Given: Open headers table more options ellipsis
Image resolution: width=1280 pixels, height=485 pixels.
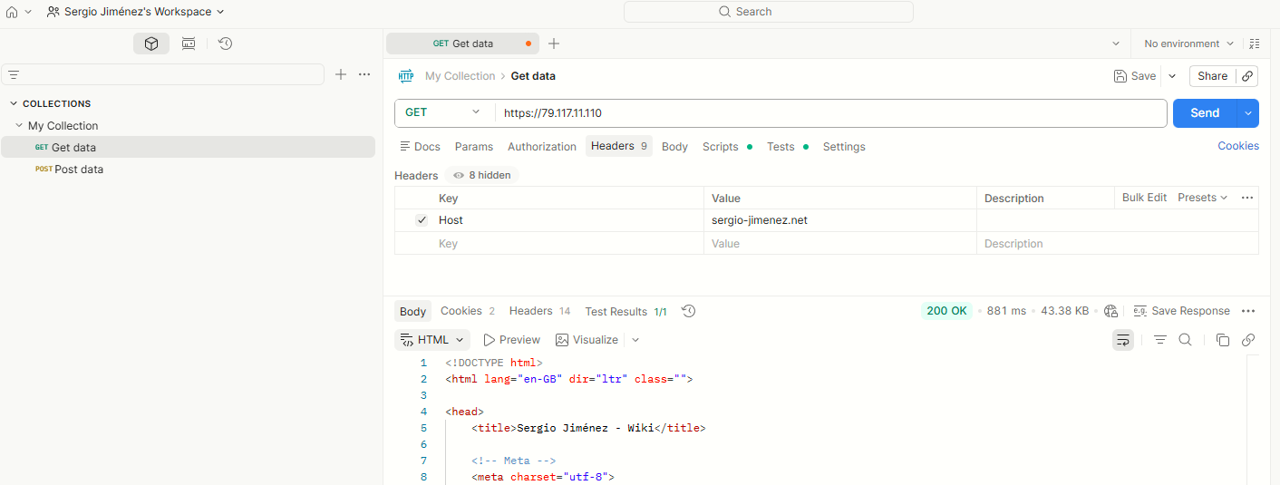Looking at the screenshot, I should tap(1247, 198).
